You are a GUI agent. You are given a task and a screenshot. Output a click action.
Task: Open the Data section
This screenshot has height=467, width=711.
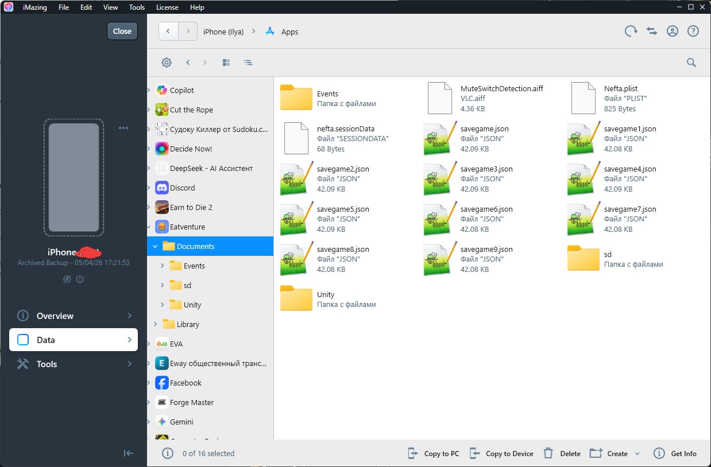pyautogui.click(x=74, y=340)
